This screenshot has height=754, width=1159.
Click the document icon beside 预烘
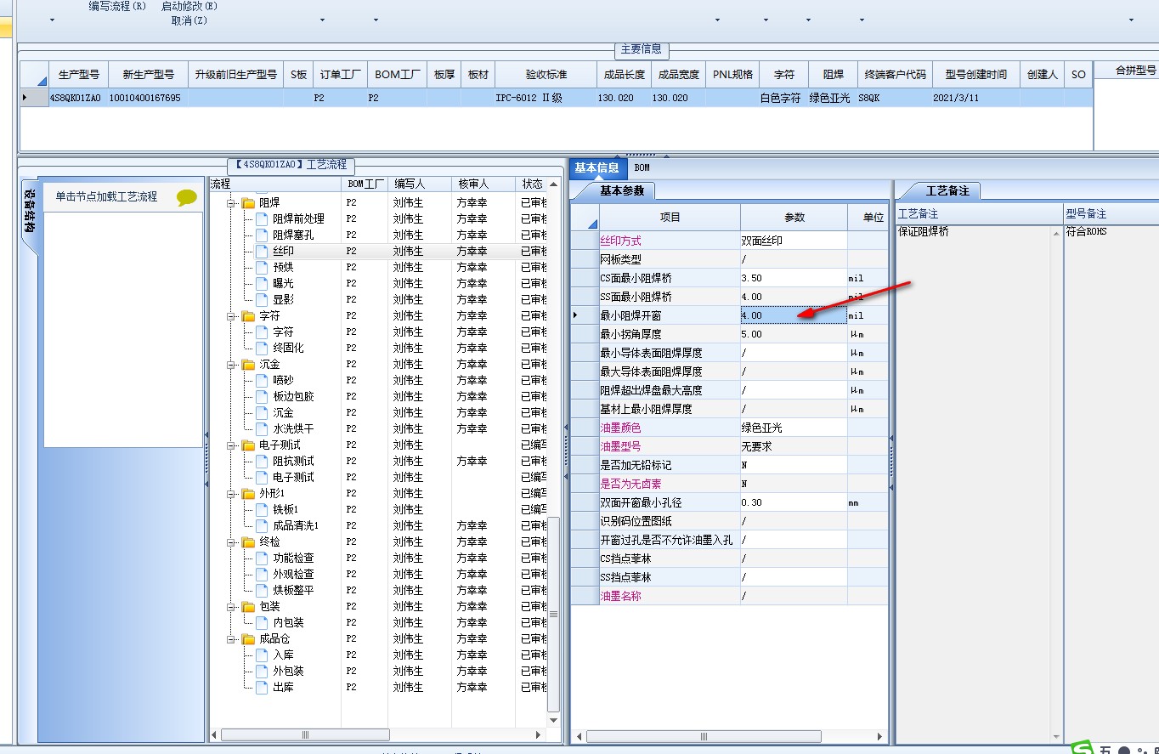(x=262, y=268)
